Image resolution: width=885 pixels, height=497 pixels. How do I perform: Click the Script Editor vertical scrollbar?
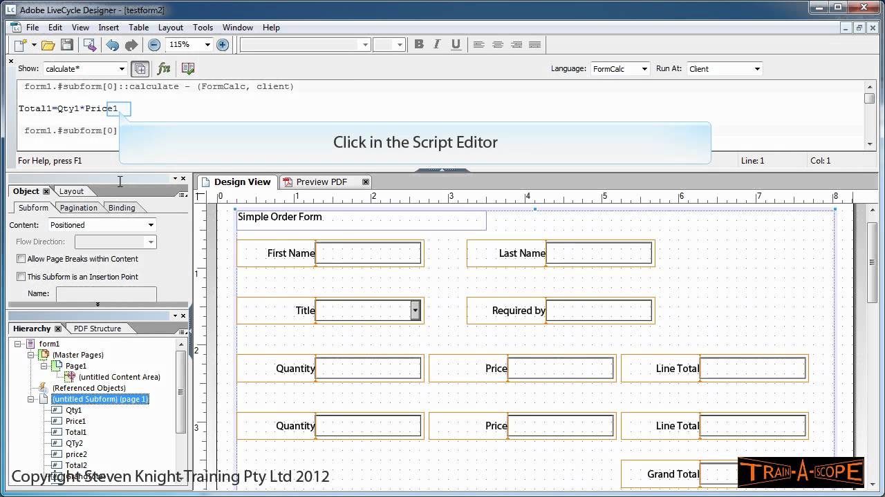click(x=870, y=115)
